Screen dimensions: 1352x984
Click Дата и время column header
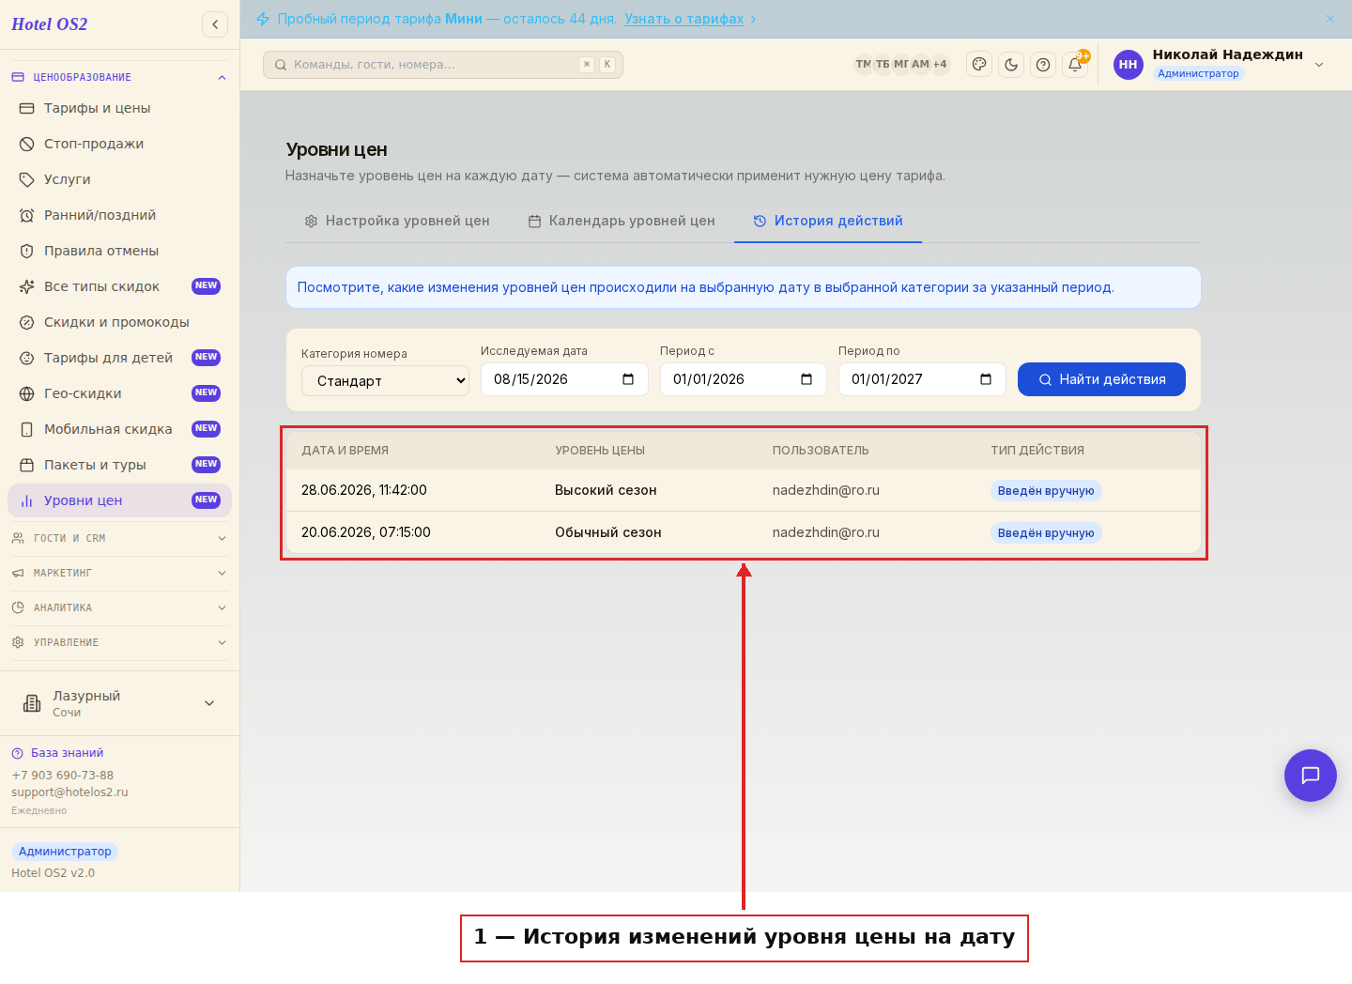(345, 451)
